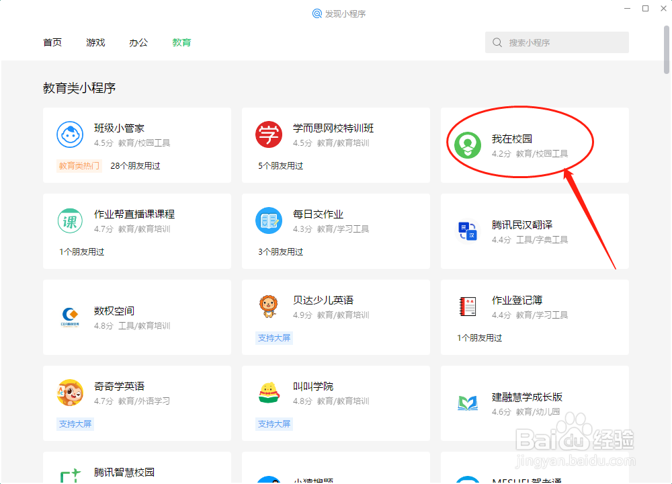Switch to the 游戏 tab
This screenshot has height=484, width=672.
point(95,42)
